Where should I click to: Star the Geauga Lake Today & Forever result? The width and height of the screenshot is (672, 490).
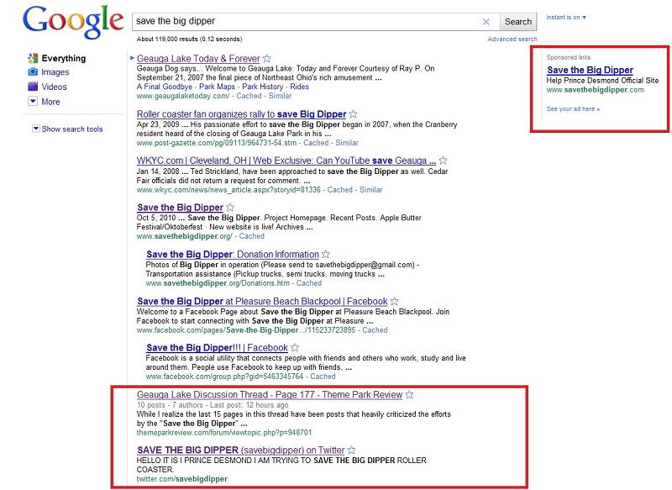point(266,58)
